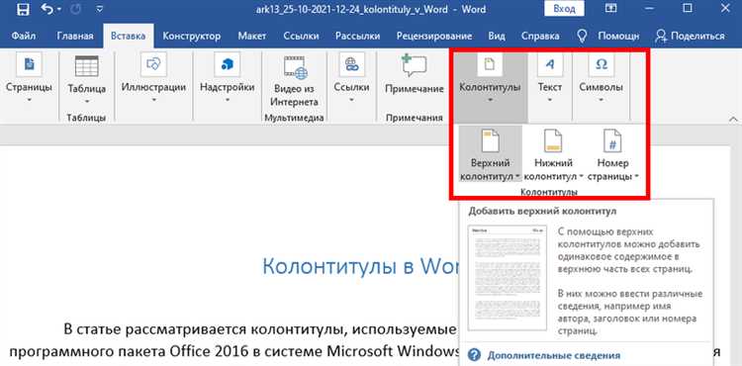The width and height of the screenshot is (742, 366).
Task: Open the Макет tab
Action: pos(252,36)
